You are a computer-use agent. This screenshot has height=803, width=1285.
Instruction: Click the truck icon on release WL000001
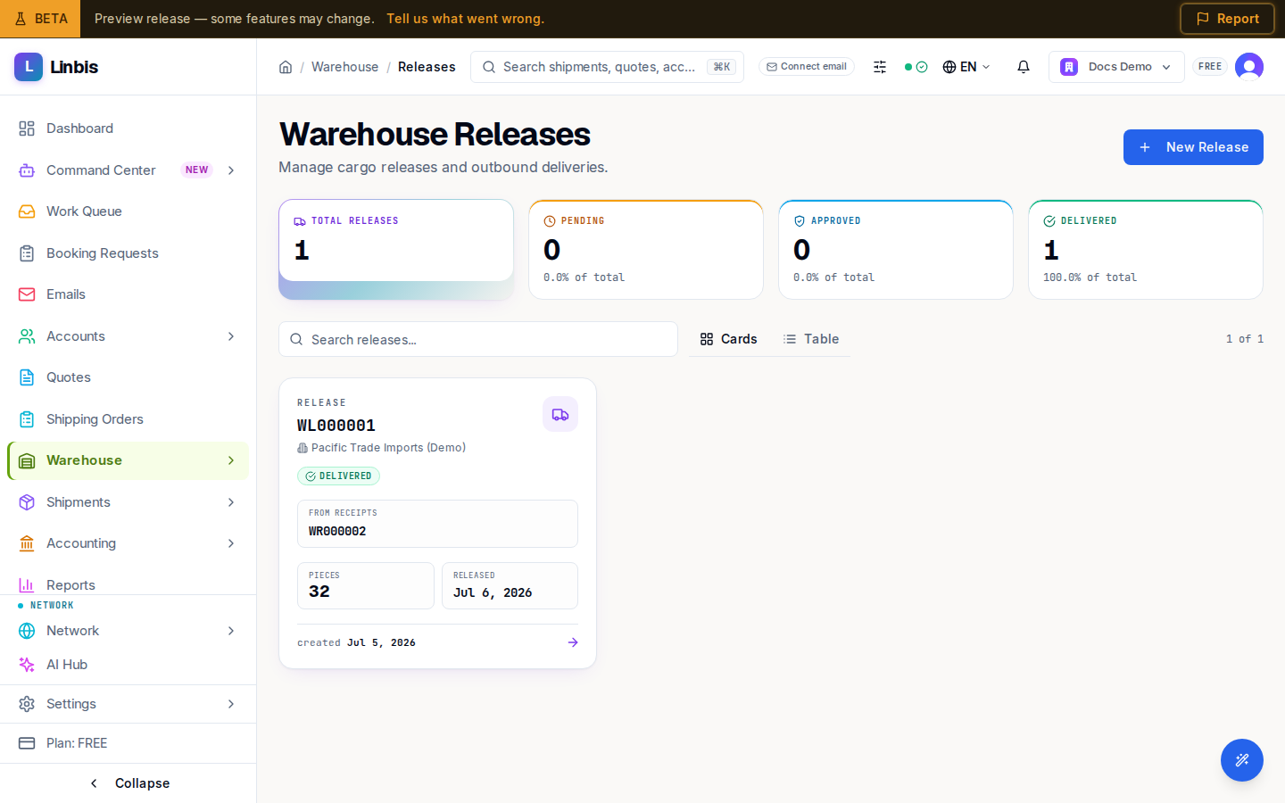click(560, 414)
